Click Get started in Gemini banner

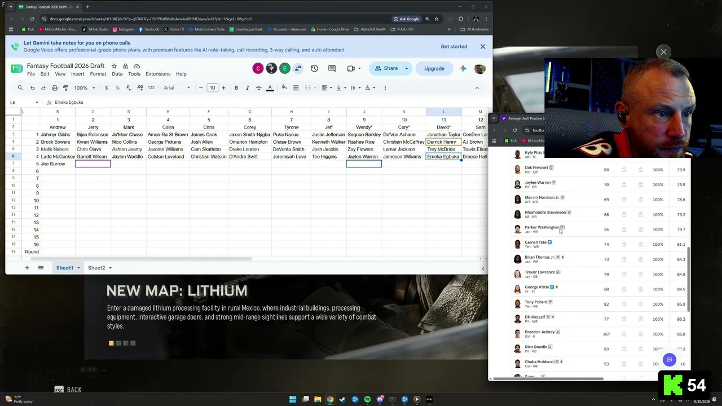click(x=454, y=46)
